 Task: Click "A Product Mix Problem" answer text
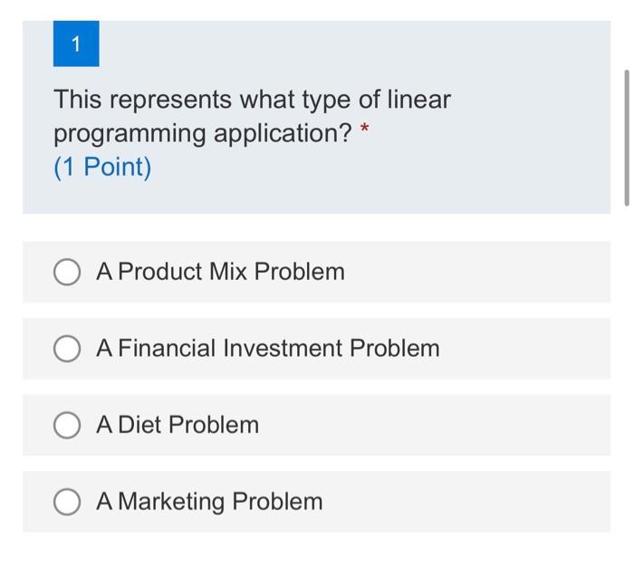pos(220,272)
